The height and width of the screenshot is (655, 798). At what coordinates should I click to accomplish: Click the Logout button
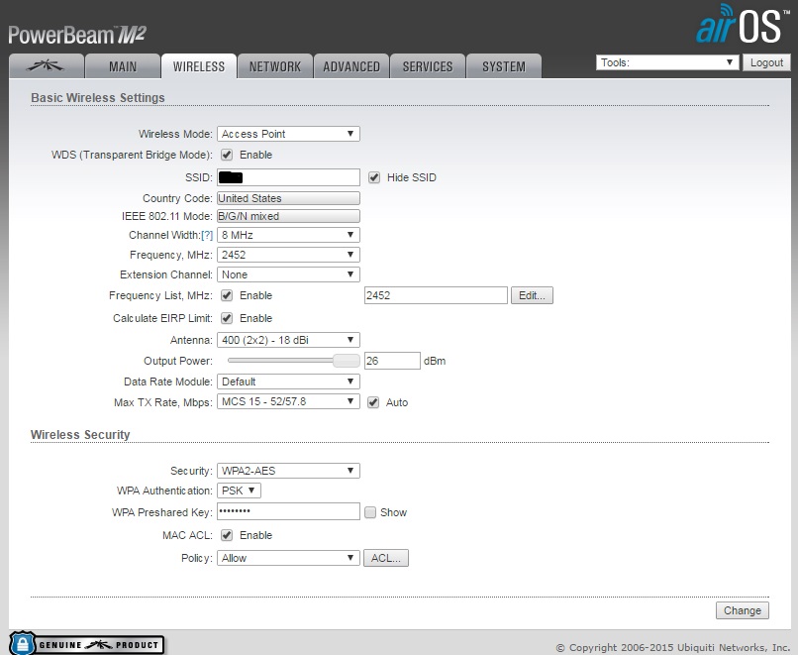click(766, 62)
